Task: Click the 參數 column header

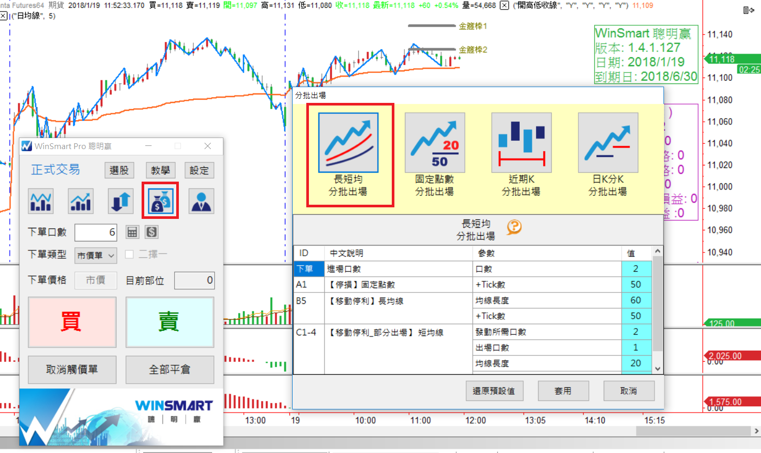Action: [547, 254]
